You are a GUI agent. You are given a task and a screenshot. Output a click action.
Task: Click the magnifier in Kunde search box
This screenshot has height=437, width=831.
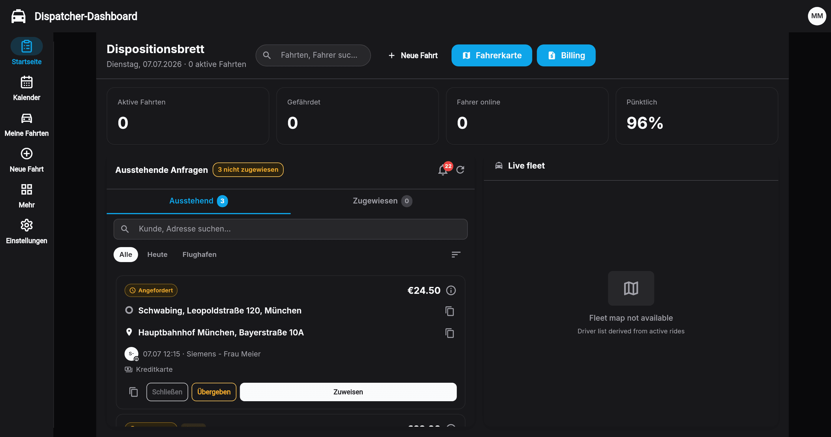pos(125,229)
